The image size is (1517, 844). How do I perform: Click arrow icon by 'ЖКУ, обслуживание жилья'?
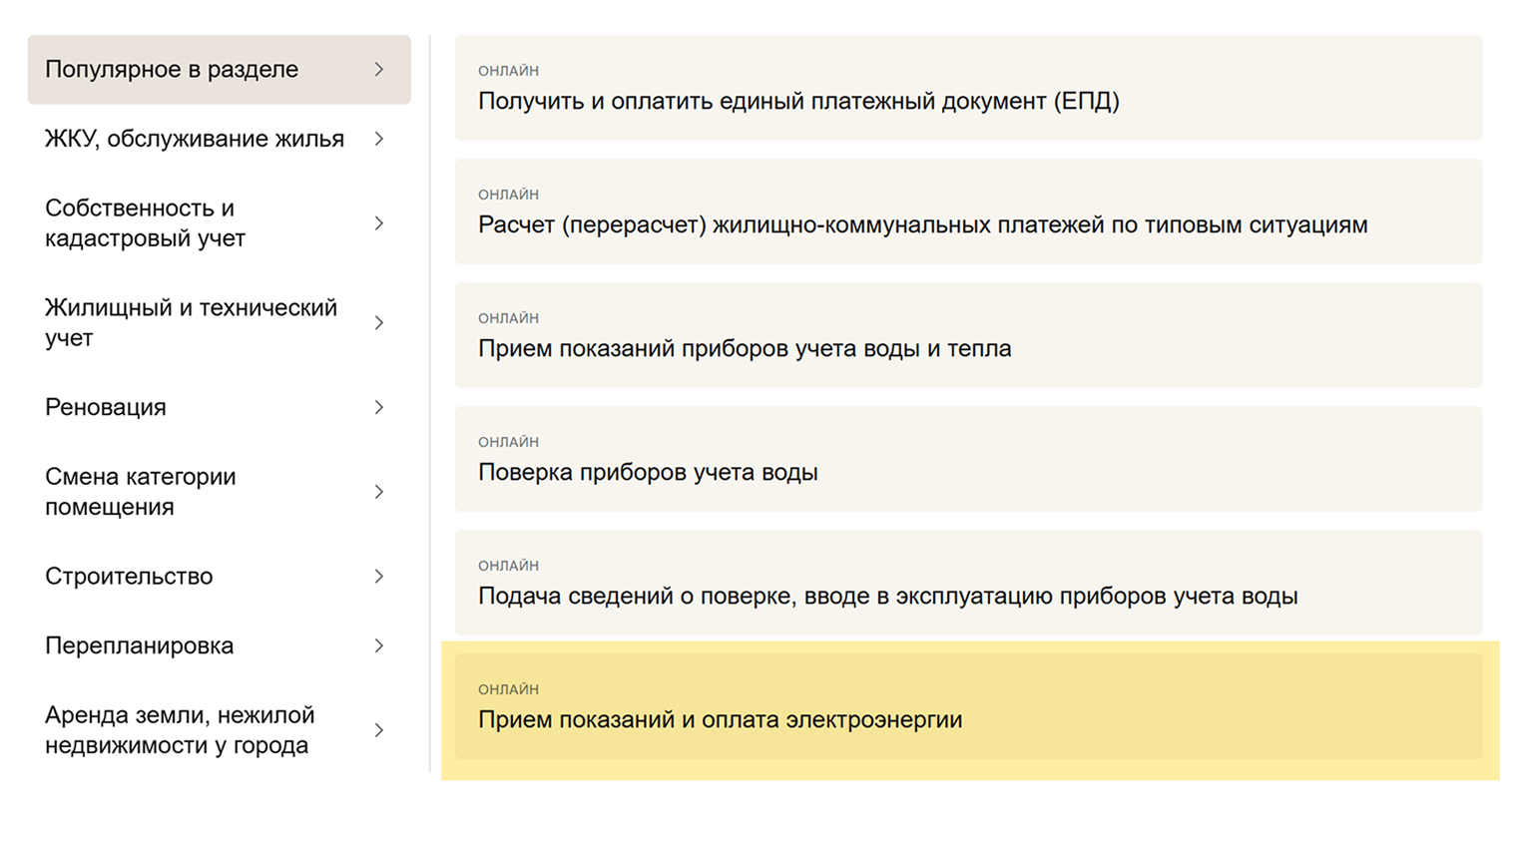pyautogui.click(x=379, y=139)
